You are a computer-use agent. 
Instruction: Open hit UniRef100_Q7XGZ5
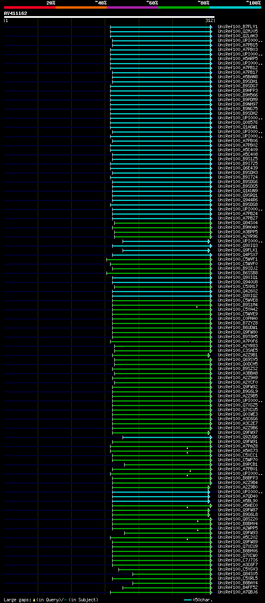pyautogui.click(x=238, y=405)
